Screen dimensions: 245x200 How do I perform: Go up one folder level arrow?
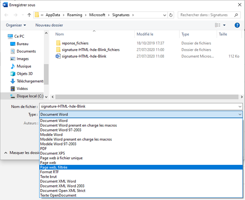tap(29, 15)
